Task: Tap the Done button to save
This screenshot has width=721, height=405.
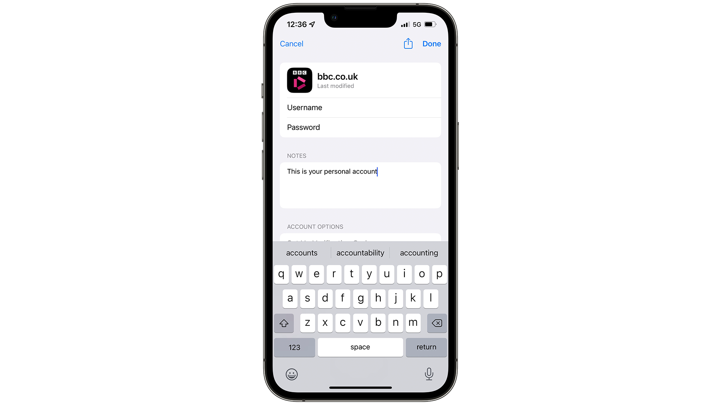Action: pos(431,43)
